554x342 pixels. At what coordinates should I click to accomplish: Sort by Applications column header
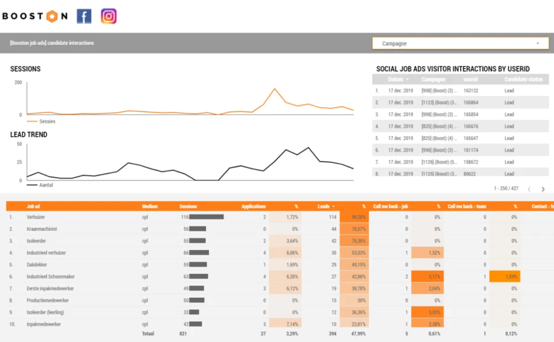click(253, 206)
